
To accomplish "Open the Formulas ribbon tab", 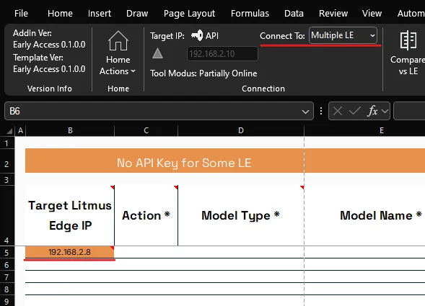I will click(x=250, y=13).
